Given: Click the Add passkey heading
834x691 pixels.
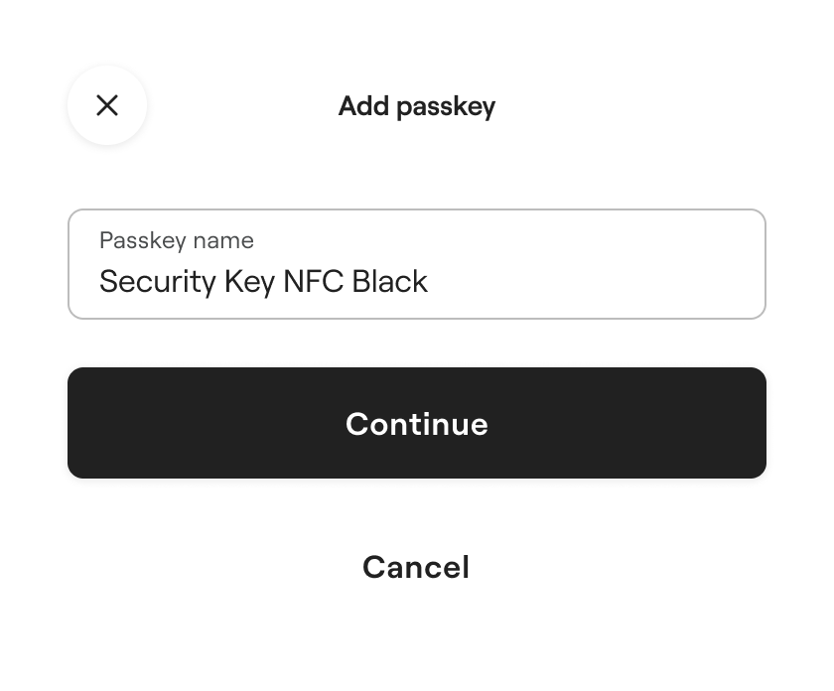Looking at the screenshot, I should pyautogui.click(x=417, y=106).
